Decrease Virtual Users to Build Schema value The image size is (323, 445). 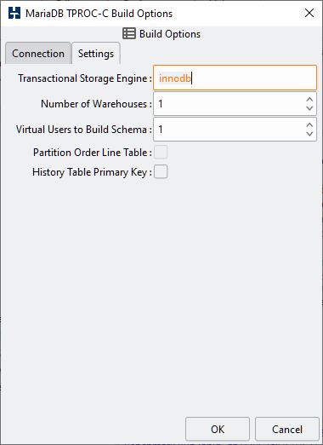tap(309, 134)
